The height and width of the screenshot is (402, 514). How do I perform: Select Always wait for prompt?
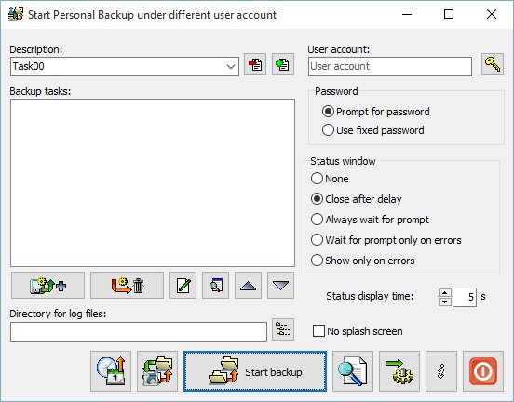coord(370,220)
